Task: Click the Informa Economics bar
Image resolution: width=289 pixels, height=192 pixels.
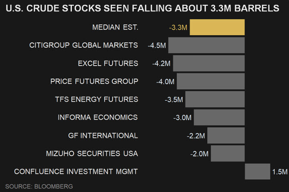Action: pos(219,117)
